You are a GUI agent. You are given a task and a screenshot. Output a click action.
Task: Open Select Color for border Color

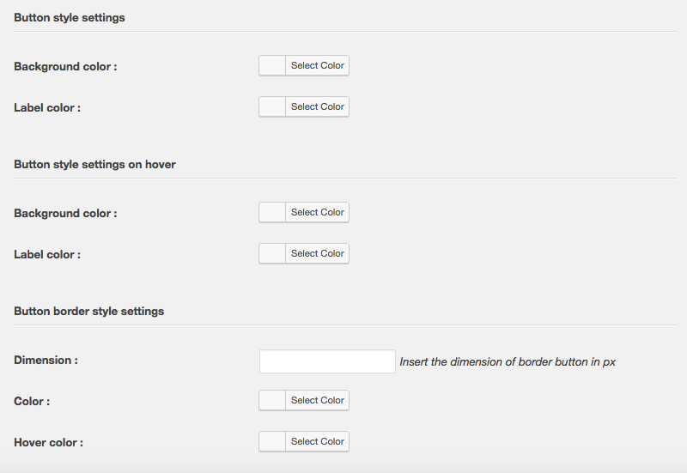tap(317, 400)
